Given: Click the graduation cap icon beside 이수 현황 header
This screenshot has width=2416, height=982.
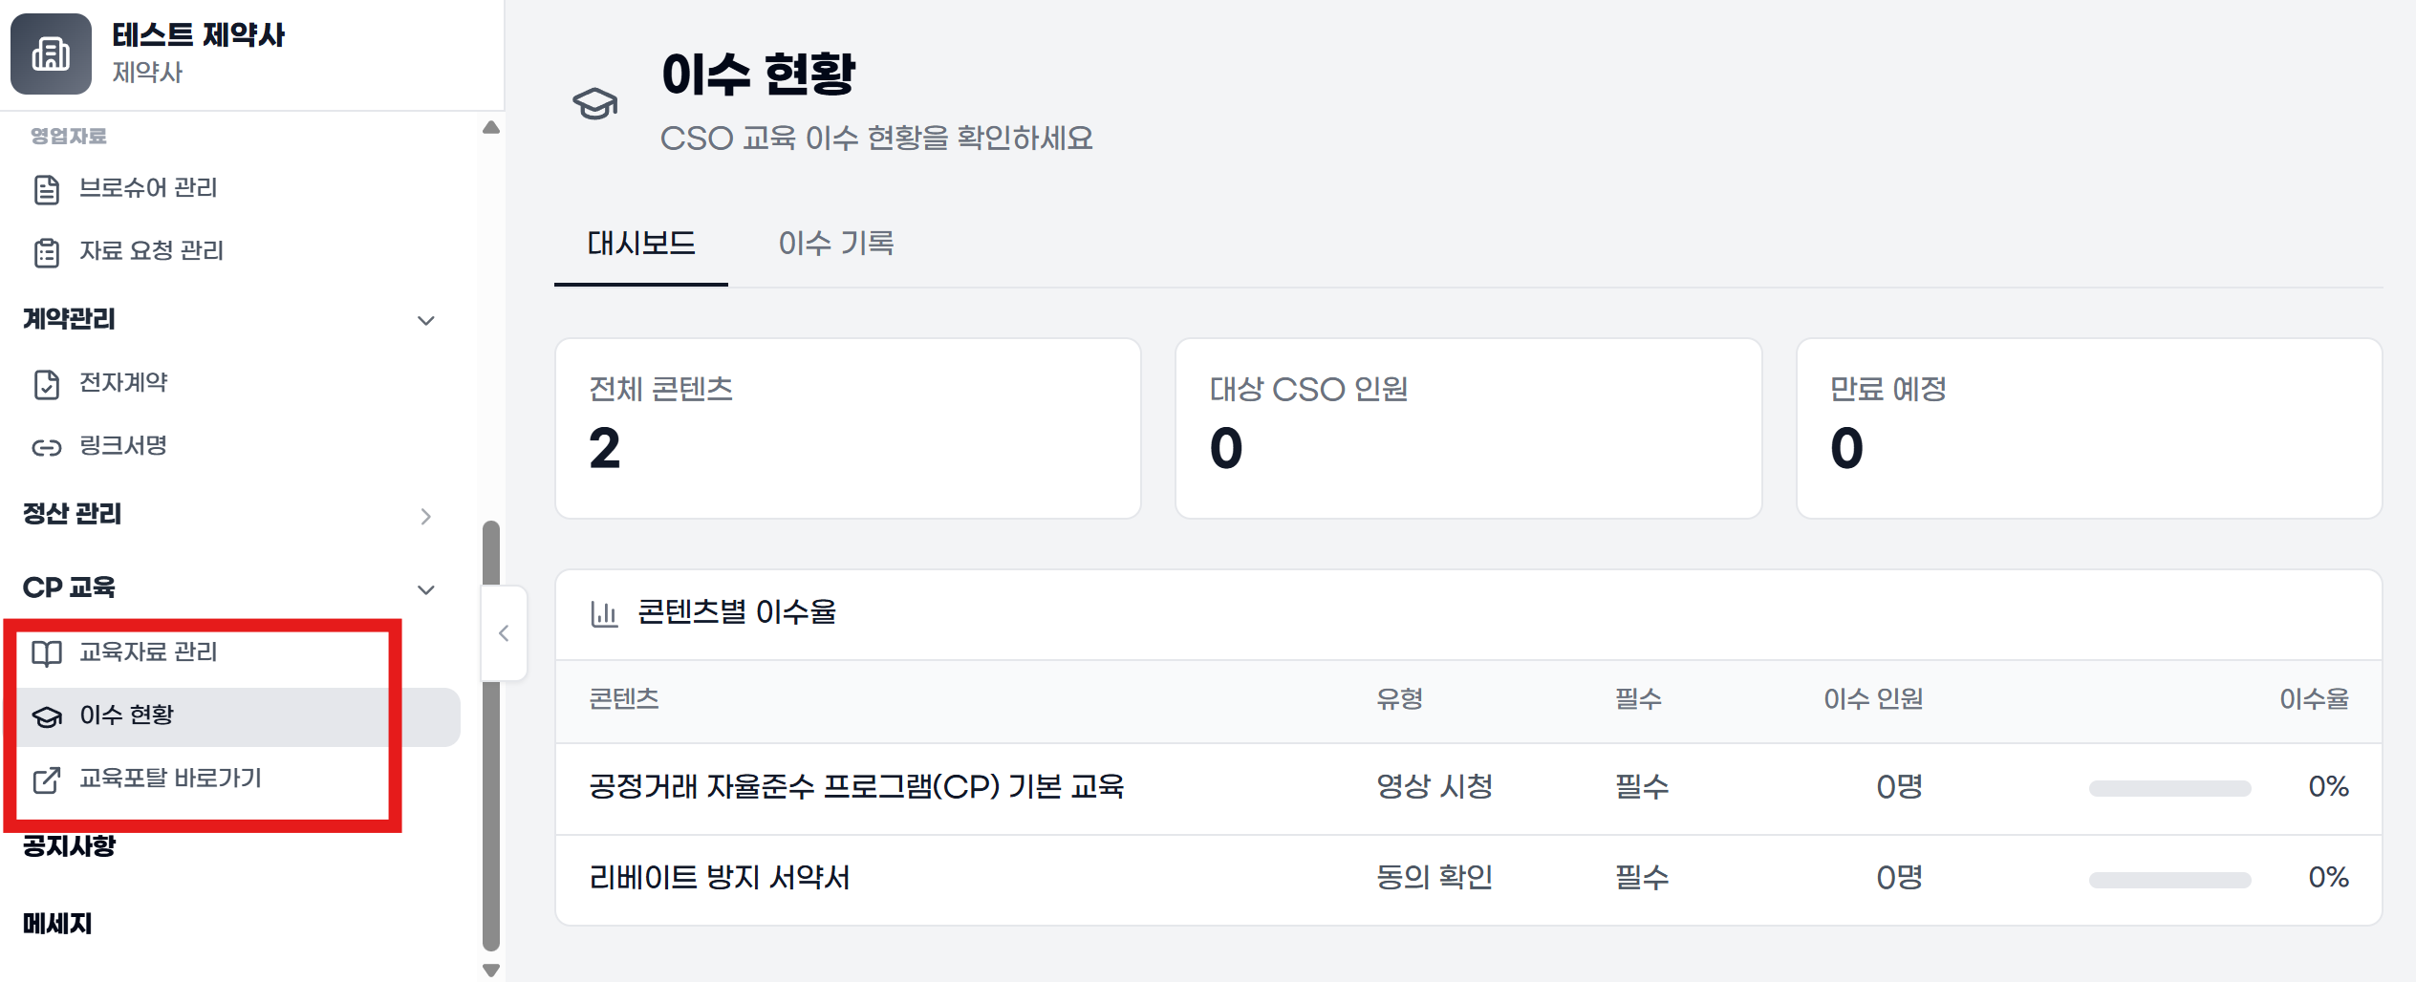Looking at the screenshot, I should pyautogui.click(x=596, y=105).
